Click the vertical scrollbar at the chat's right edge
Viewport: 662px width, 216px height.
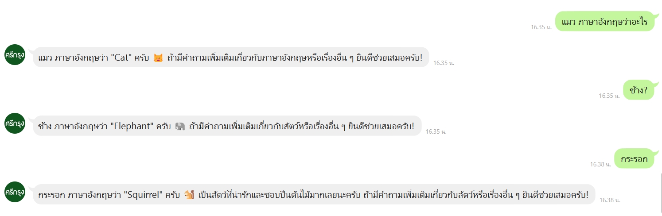(661, 193)
